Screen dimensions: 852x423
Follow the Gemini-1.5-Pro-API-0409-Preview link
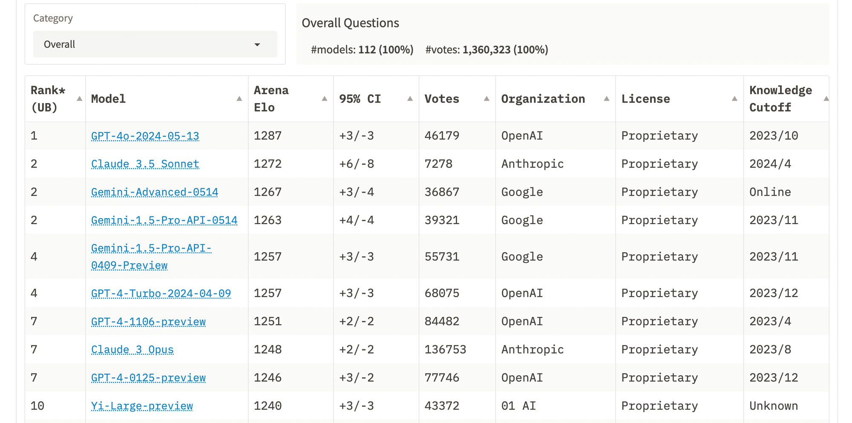coord(151,248)
